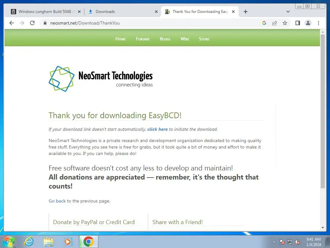The width and height of the screenshot is (330, 248).
Task: Open the Wiki menu item
Action: tap(185, 39)
